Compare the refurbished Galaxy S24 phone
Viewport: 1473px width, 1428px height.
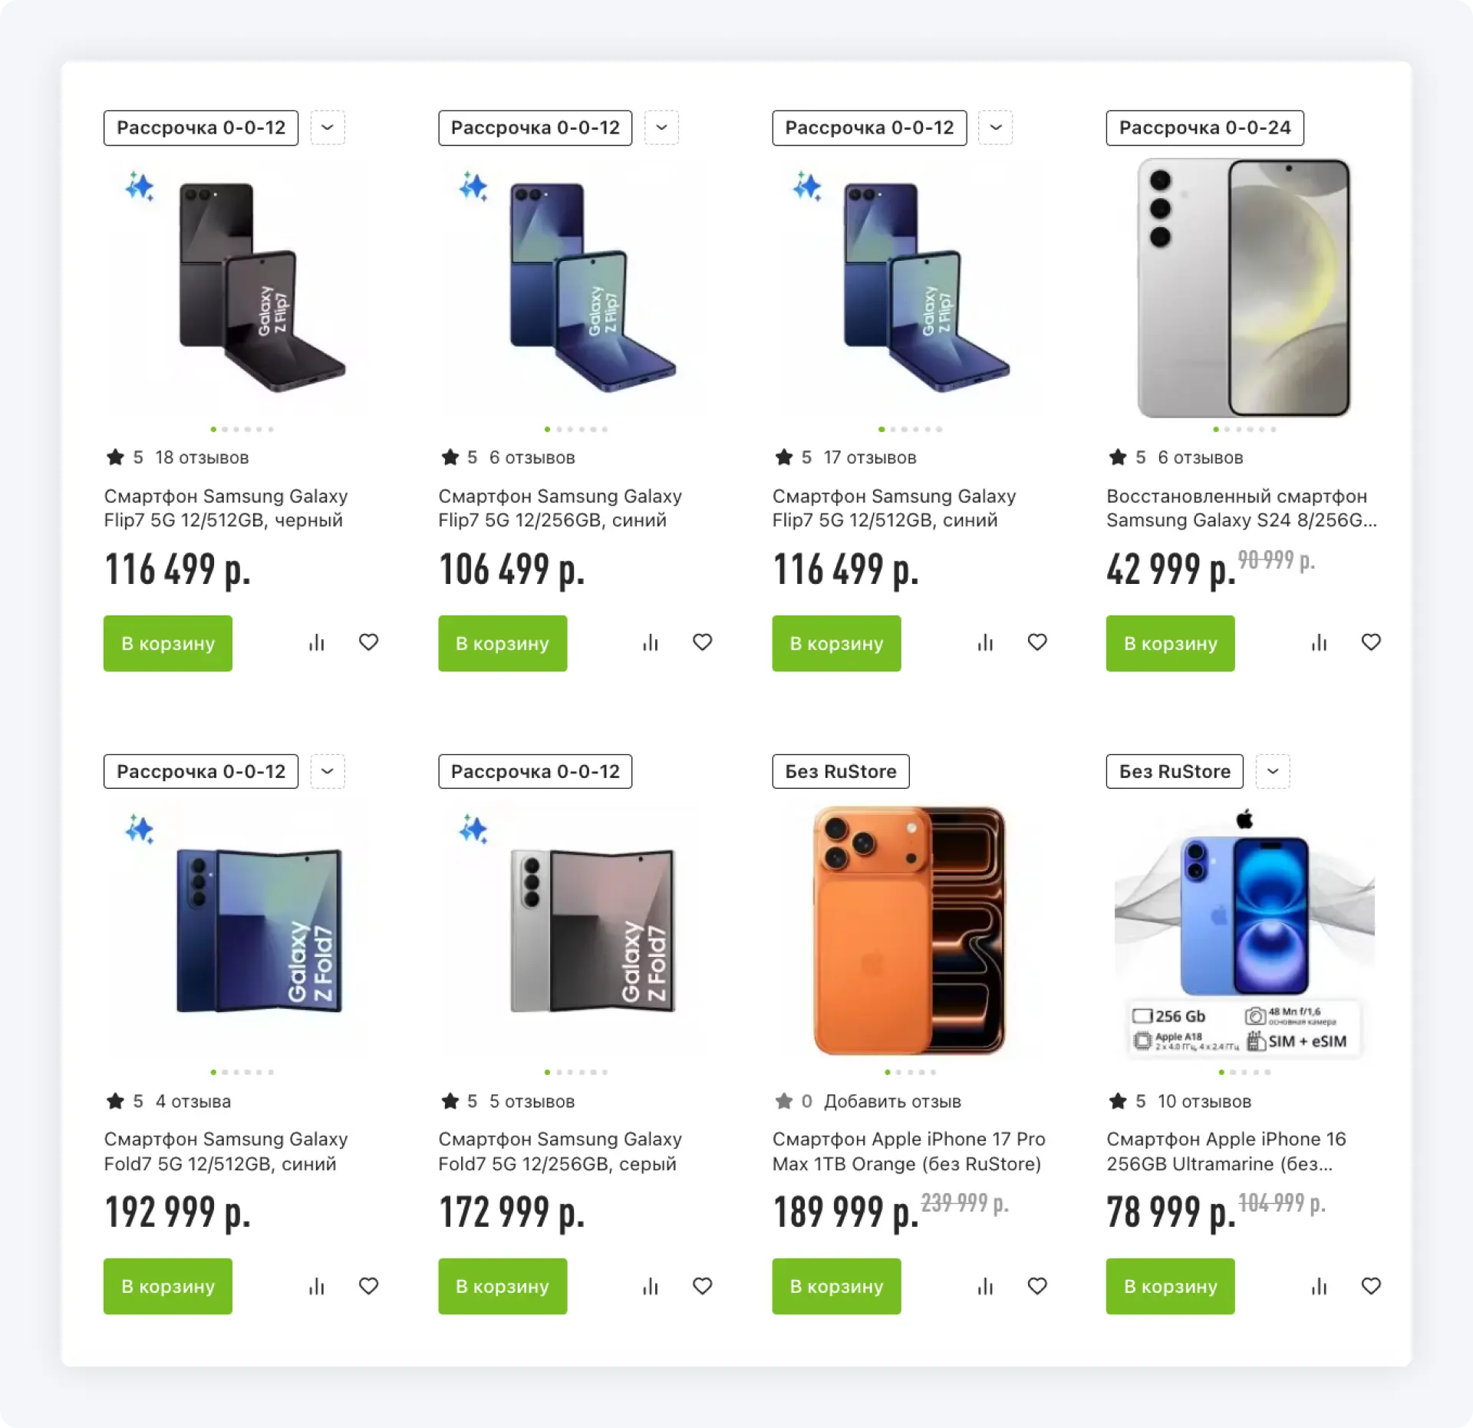pyautogui.click(x=1319, y=643)
